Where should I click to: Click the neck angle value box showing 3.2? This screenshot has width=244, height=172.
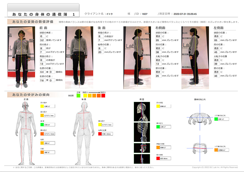click(x=42, y=40)
